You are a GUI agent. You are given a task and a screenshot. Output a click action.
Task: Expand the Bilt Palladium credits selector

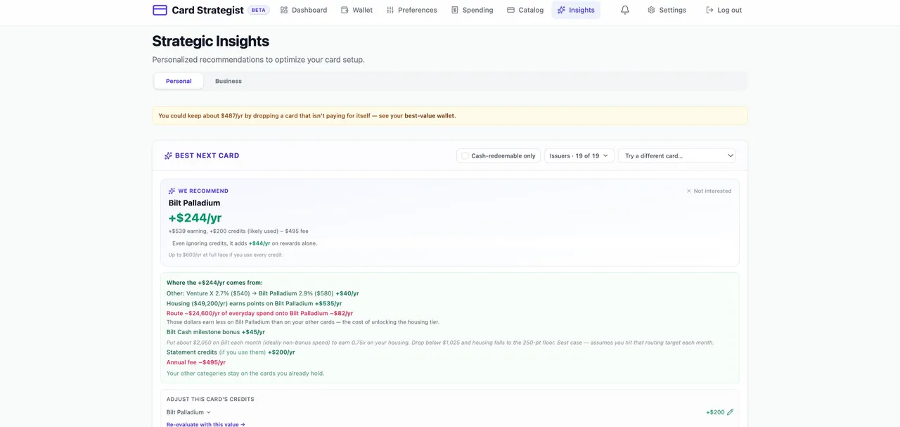188,412
